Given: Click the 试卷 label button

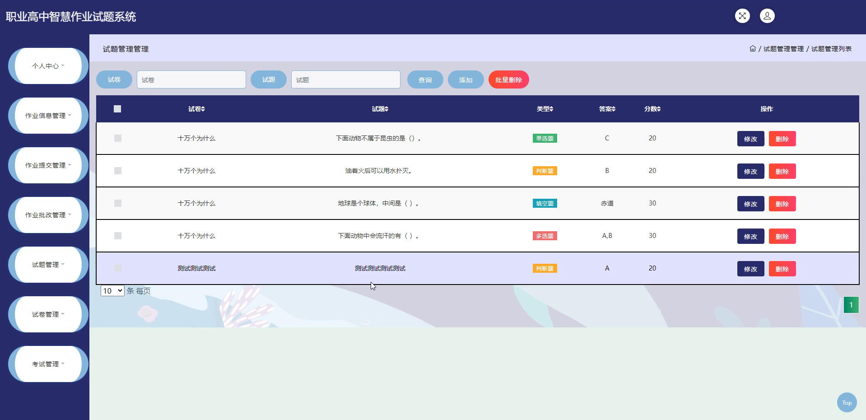Looking at the screenshot, I should [x=114, y=79].
